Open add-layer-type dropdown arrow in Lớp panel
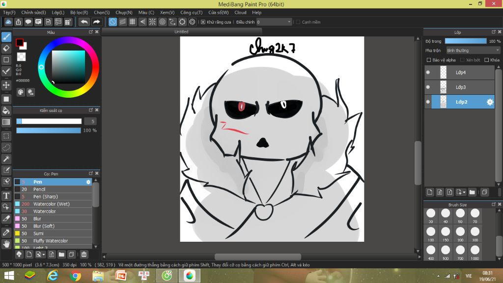The width and height of the screenshot is (503, 283). (x=464, y=192)
